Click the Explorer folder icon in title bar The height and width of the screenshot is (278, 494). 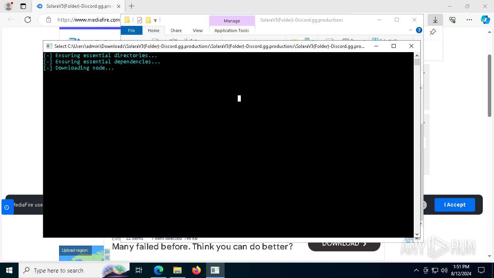click(x=127, y=20)
